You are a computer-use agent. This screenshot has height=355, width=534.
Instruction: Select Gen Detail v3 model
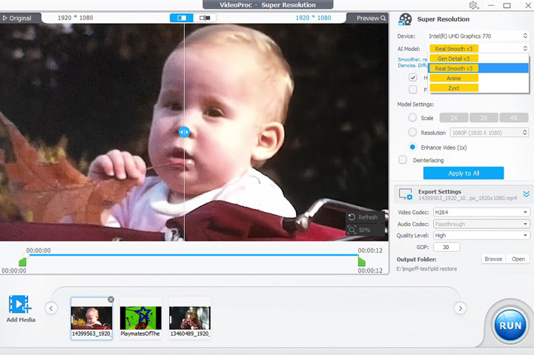pyautogui.click(x=478, y=59)
